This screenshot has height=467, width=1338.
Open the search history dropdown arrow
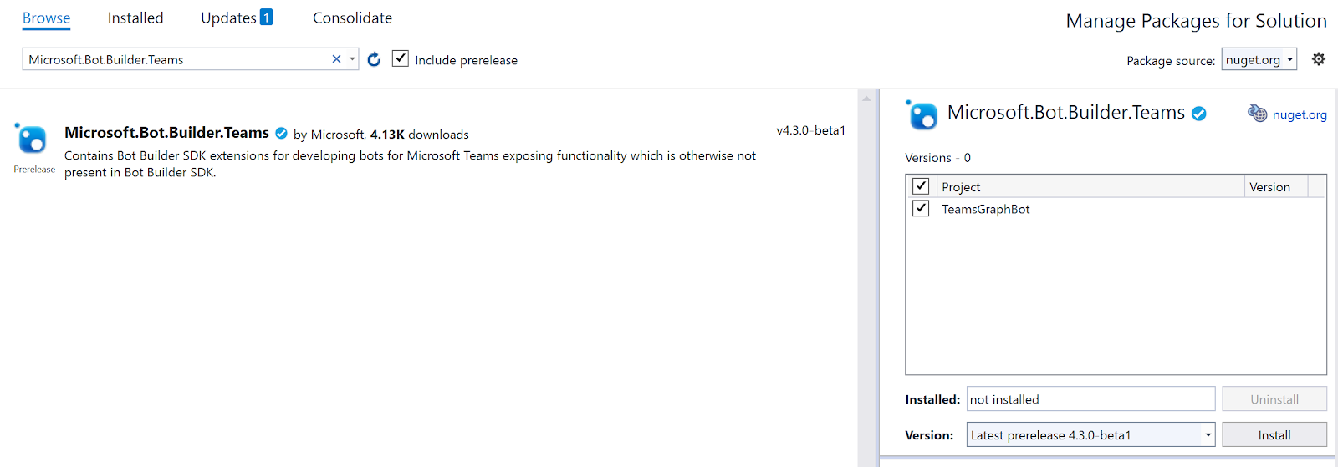[x=352, y=59]
